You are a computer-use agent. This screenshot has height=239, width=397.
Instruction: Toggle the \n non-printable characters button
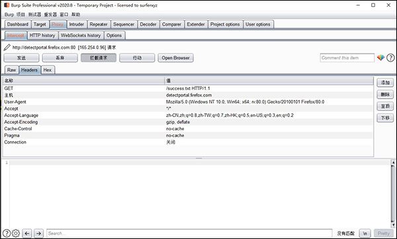pos(365,233)
